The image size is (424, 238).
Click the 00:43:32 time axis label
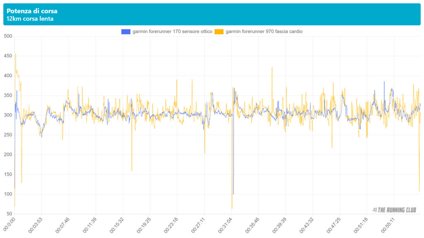[x=307, y=225]
